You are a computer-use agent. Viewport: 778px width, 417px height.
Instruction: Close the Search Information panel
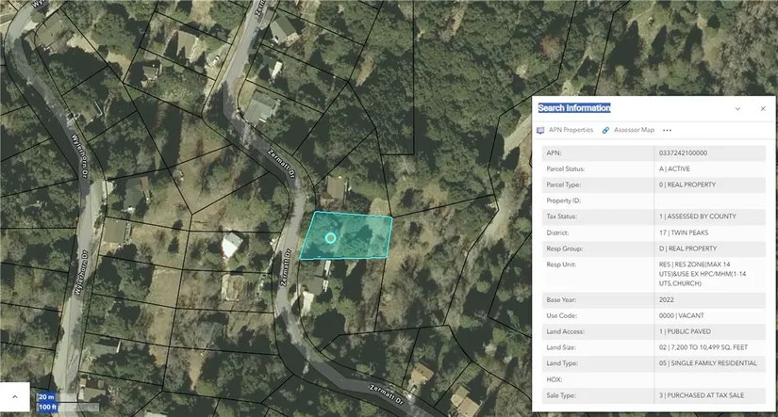coord(762,108)
